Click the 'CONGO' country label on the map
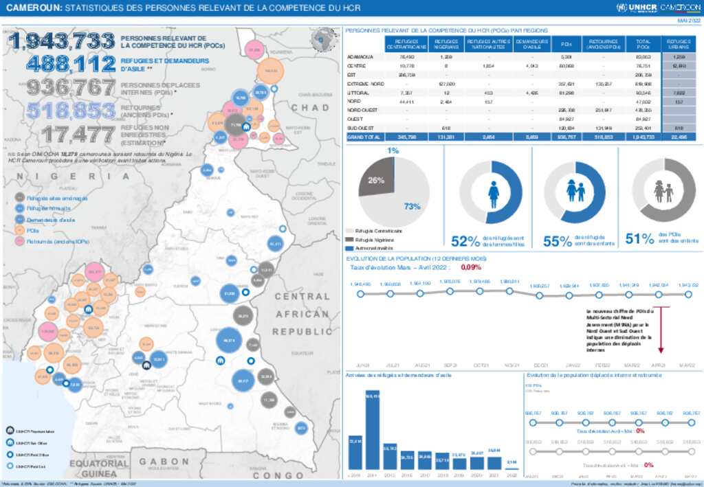The height and width of the screenshot is (487, 704). [278, 476]
